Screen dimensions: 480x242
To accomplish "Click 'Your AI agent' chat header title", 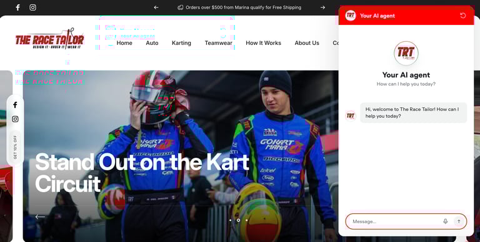I will click(377, 16).
